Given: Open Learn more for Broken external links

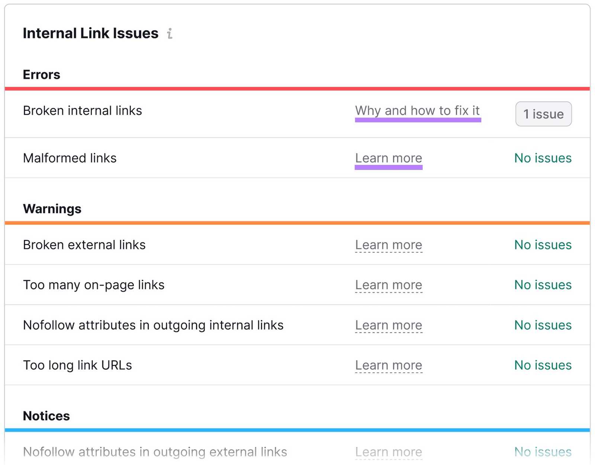Looking at the screenshot, I should coord(388,245).
